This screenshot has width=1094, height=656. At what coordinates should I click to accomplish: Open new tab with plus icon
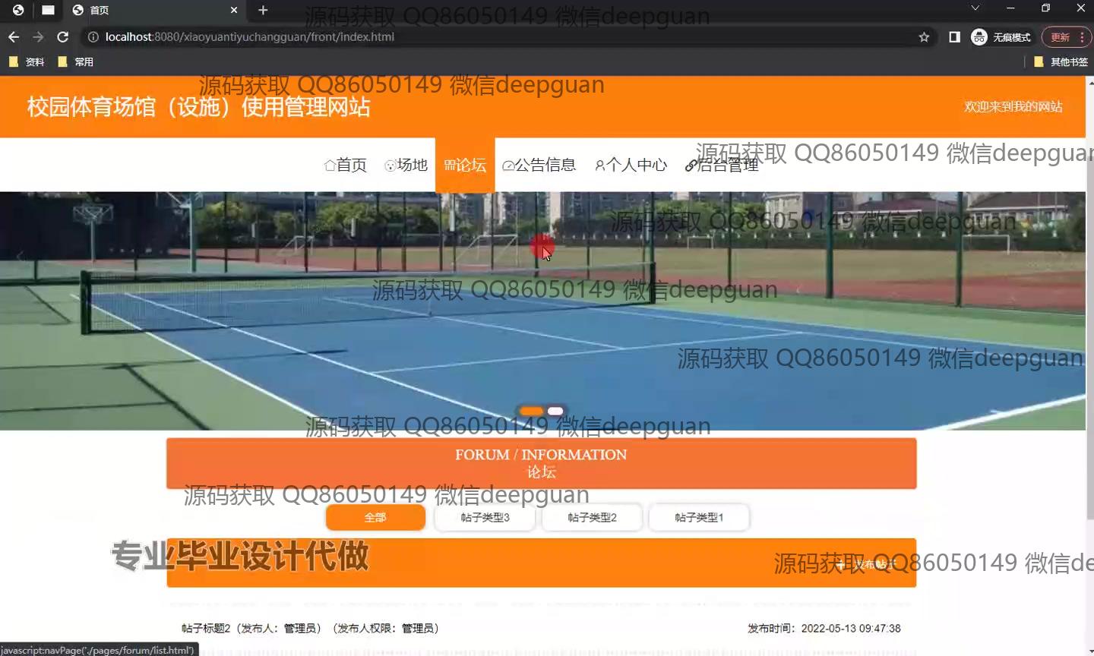point(263,10)
